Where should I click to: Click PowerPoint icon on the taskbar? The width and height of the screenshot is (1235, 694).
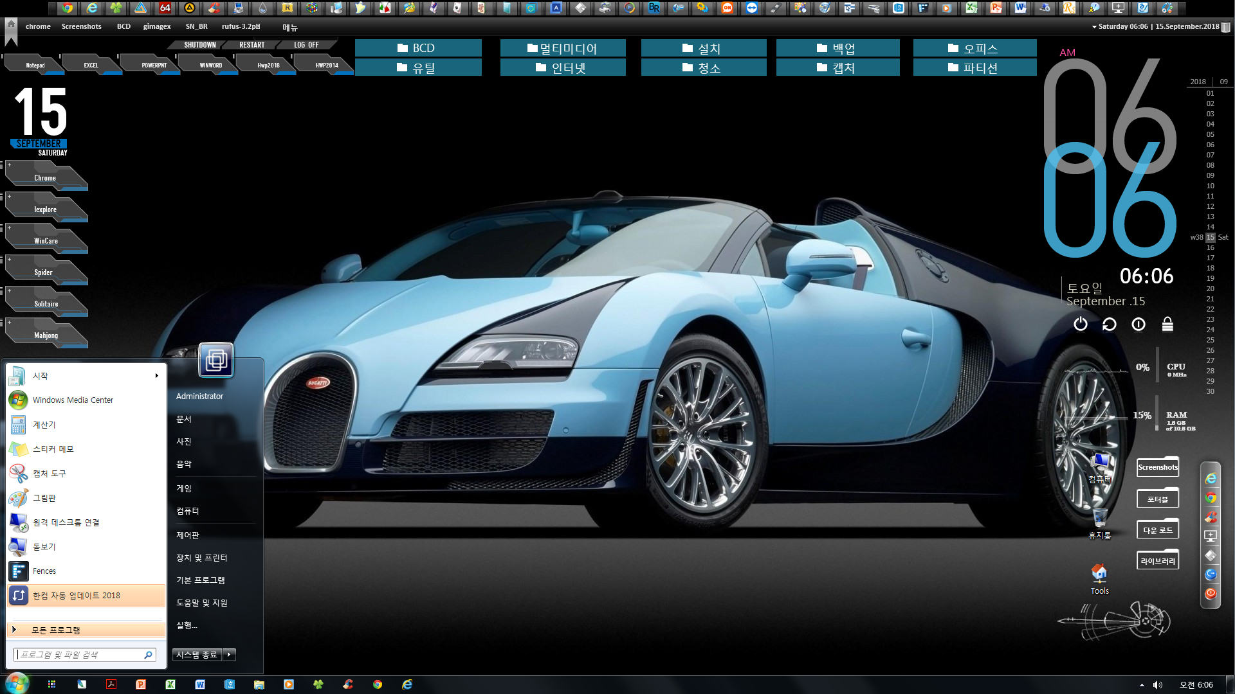pyautogui.click(x=141, y=684)
